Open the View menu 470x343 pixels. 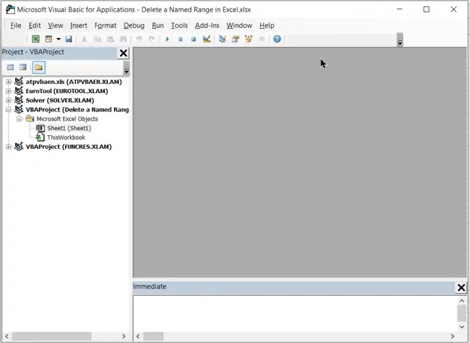pos(56,26)
